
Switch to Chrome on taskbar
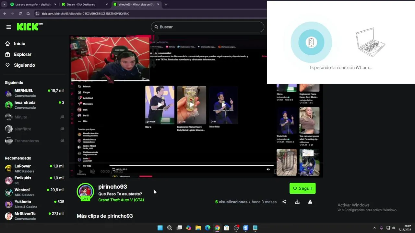(217, 228)
